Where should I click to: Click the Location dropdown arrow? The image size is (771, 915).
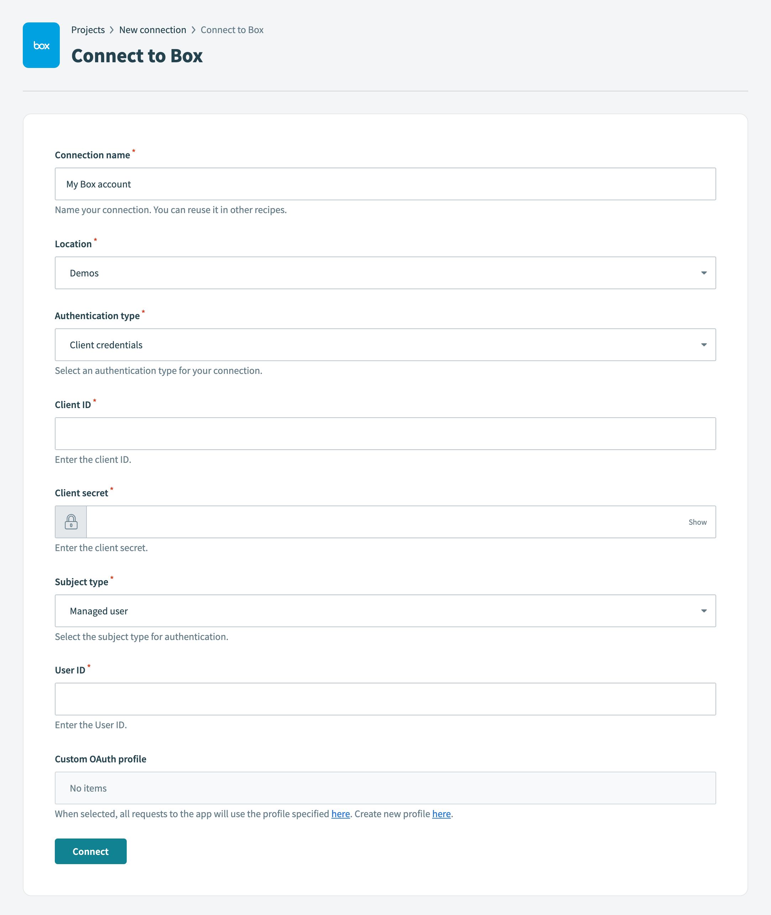pyautogui.click(x=704, y=273)
